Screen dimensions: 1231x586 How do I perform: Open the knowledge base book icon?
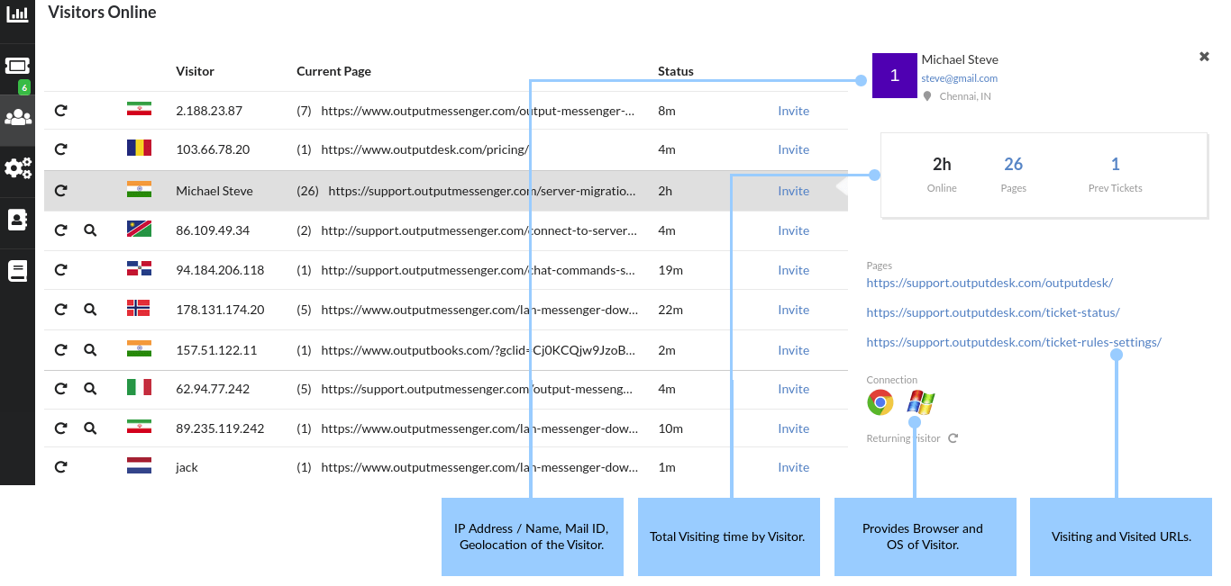17,271
